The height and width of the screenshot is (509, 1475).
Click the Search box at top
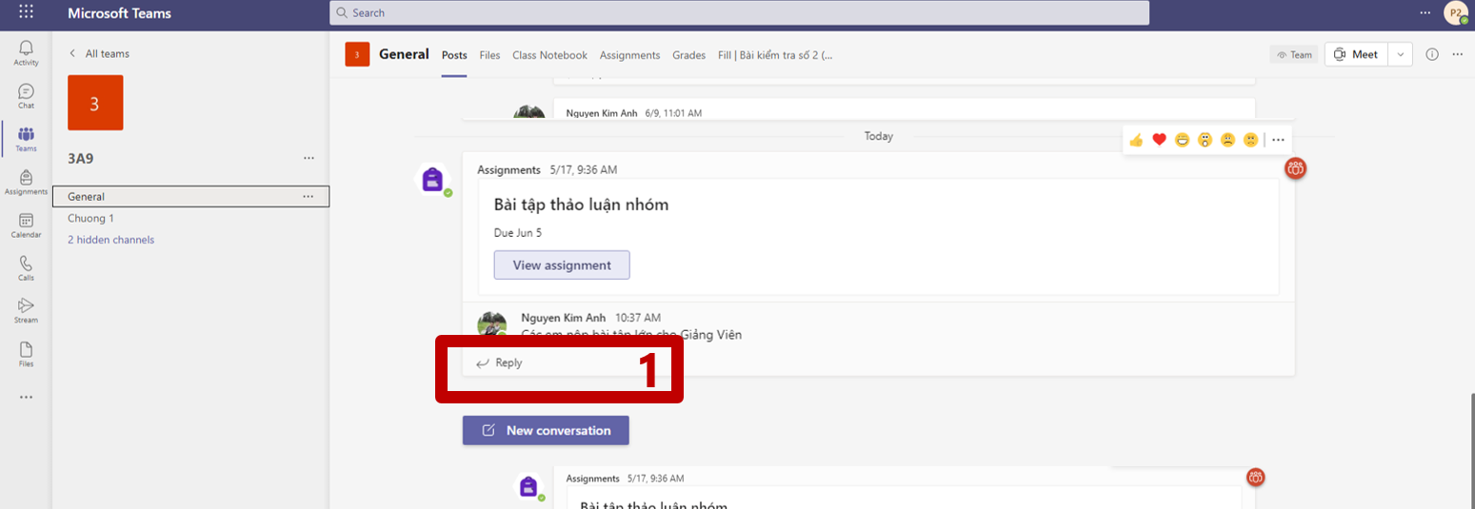click(x=738, y=13)
